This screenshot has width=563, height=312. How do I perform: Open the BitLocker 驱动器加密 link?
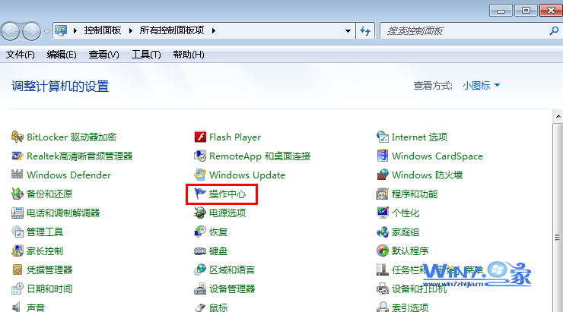tap(72, 137)
